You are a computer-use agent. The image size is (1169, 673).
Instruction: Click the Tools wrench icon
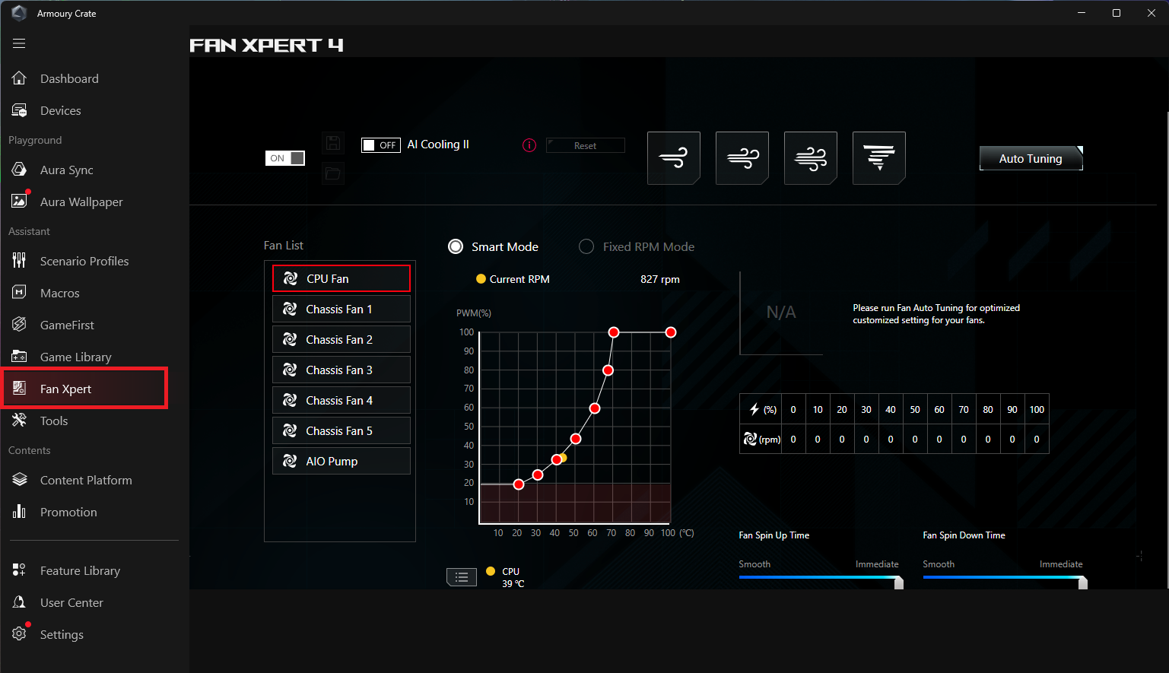tap(20, 421)
